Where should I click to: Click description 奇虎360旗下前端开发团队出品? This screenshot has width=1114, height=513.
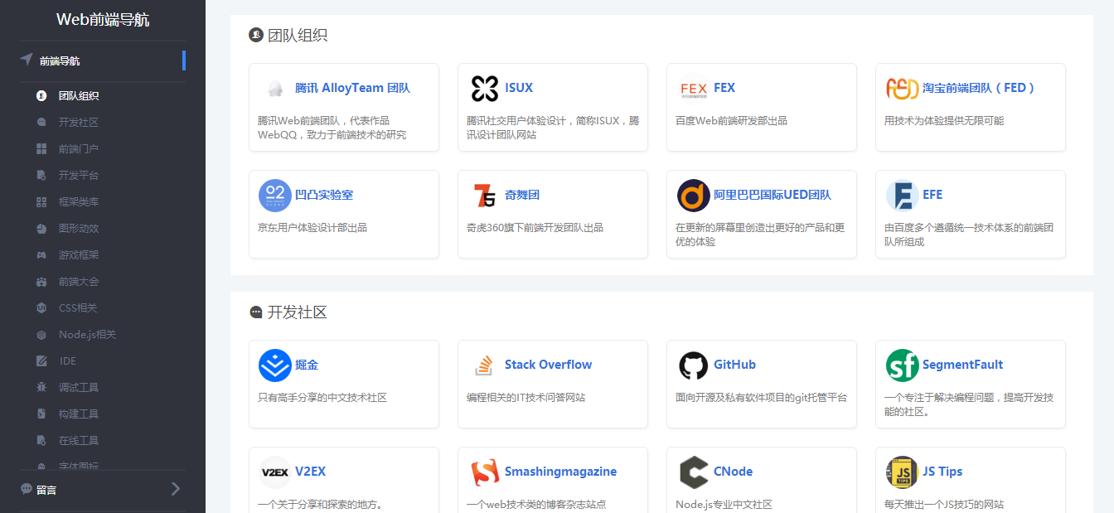click(535, 228)
